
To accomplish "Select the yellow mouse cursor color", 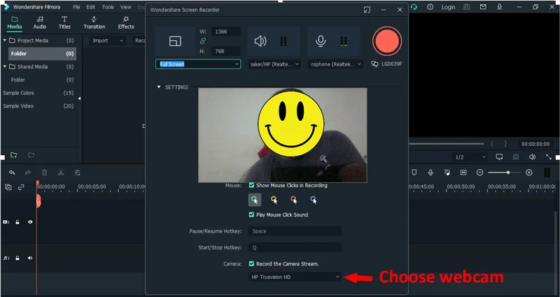I will [x=274, y=200].
